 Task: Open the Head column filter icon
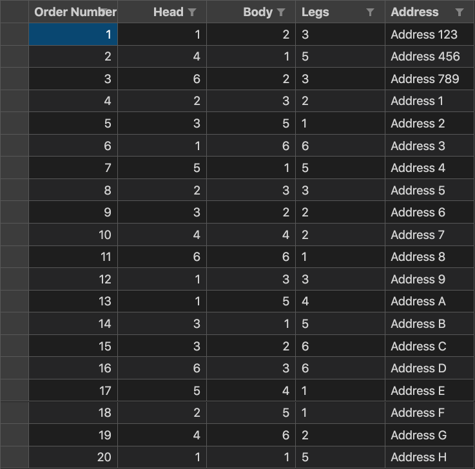coord(192,12)
